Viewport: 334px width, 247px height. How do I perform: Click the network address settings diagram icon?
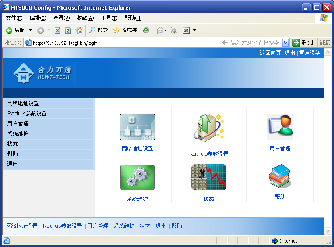click(x=137, y=127)
